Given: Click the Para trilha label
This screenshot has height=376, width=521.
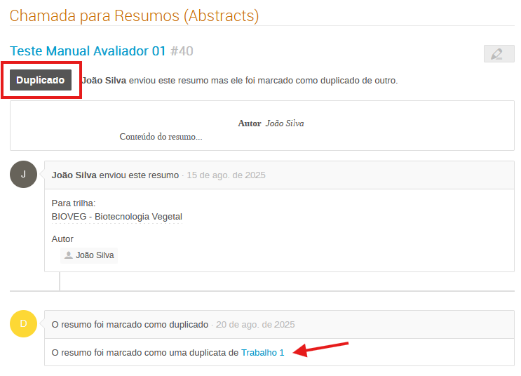Looking at the screenshot, I should [x=74, y=203].
